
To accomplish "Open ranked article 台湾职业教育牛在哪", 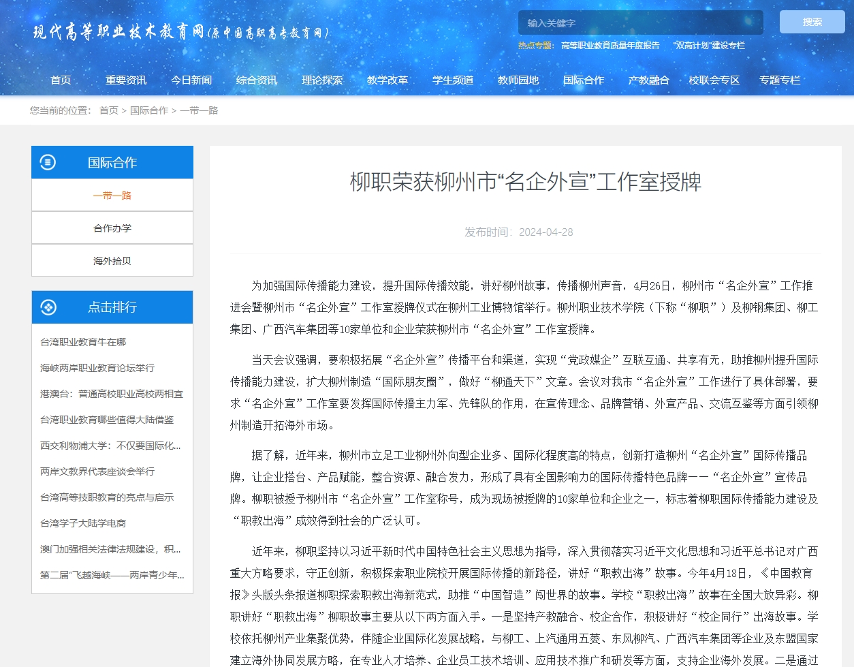I will [x=83, y=342].
